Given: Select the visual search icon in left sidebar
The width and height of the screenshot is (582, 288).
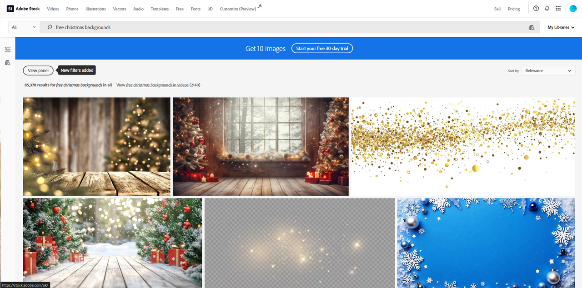Looking at the screenshot, I should tap(7, 62).
